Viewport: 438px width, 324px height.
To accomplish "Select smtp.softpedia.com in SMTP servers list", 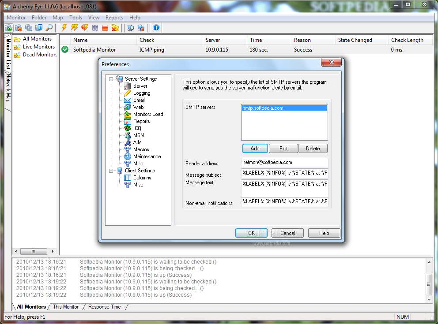I will tap(284, 108).
